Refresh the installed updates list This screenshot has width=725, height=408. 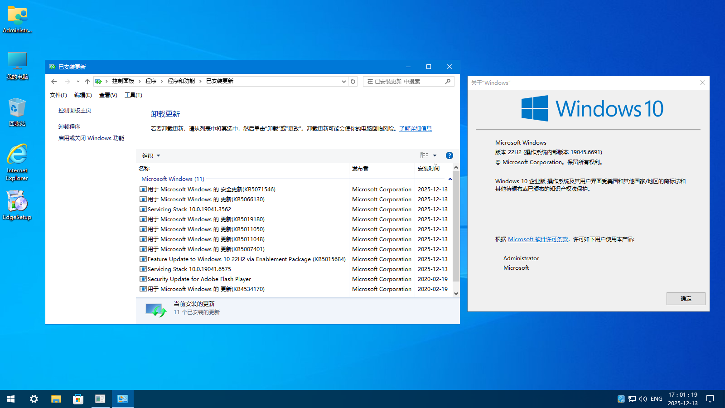coord(353,82)
